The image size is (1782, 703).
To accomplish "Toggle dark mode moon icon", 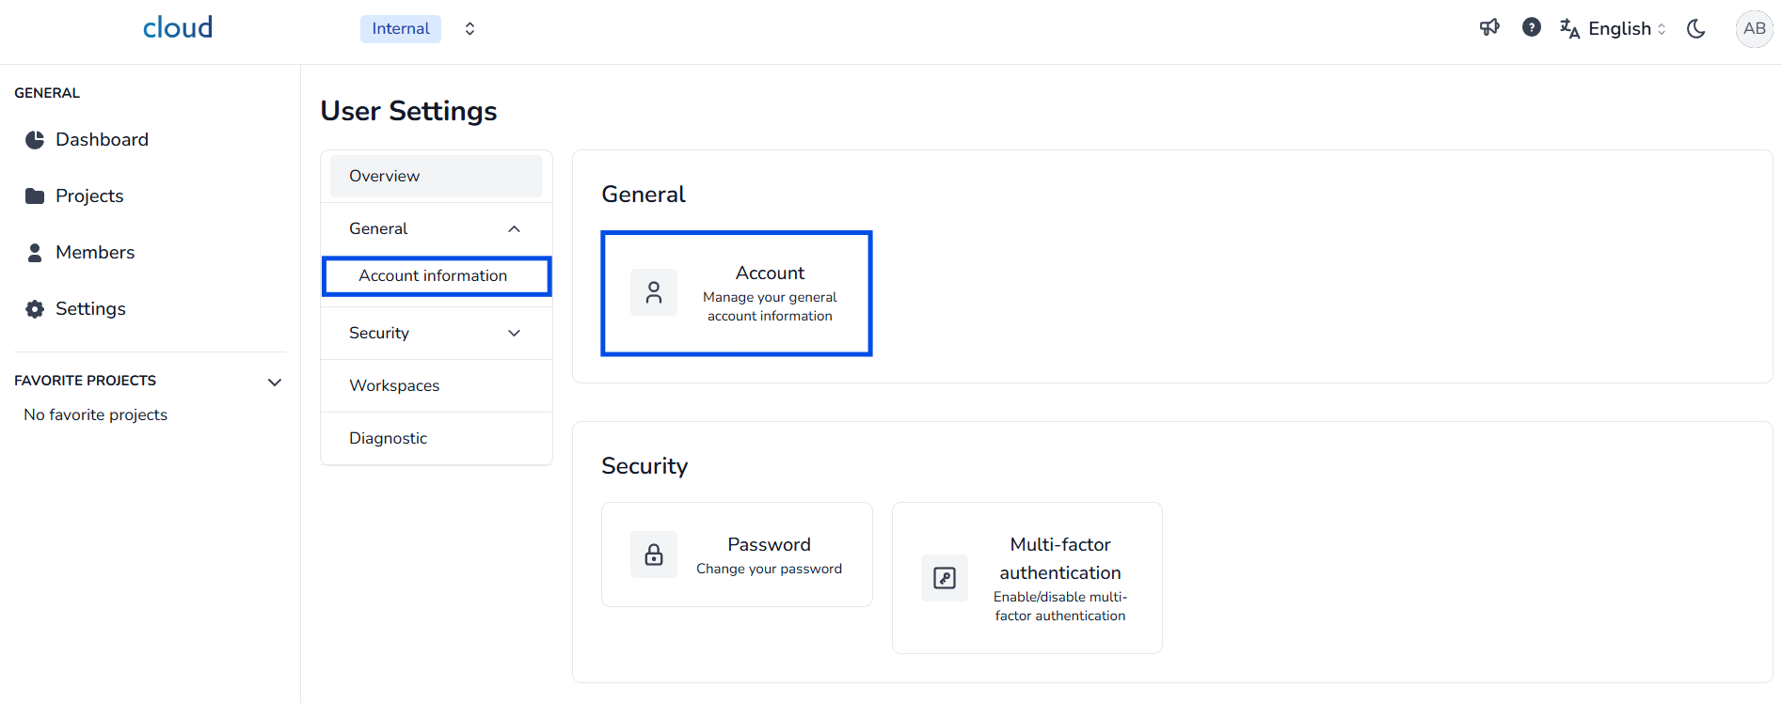I will pos(1696,28).
